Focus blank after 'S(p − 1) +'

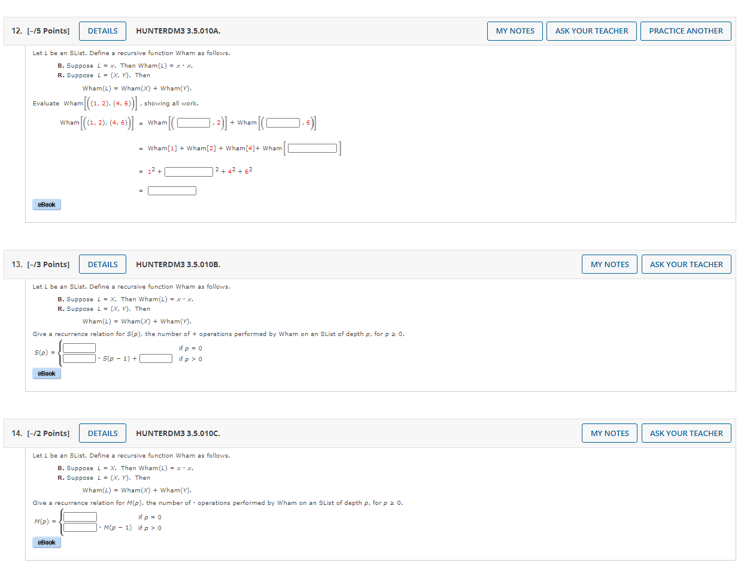(156, 359)
